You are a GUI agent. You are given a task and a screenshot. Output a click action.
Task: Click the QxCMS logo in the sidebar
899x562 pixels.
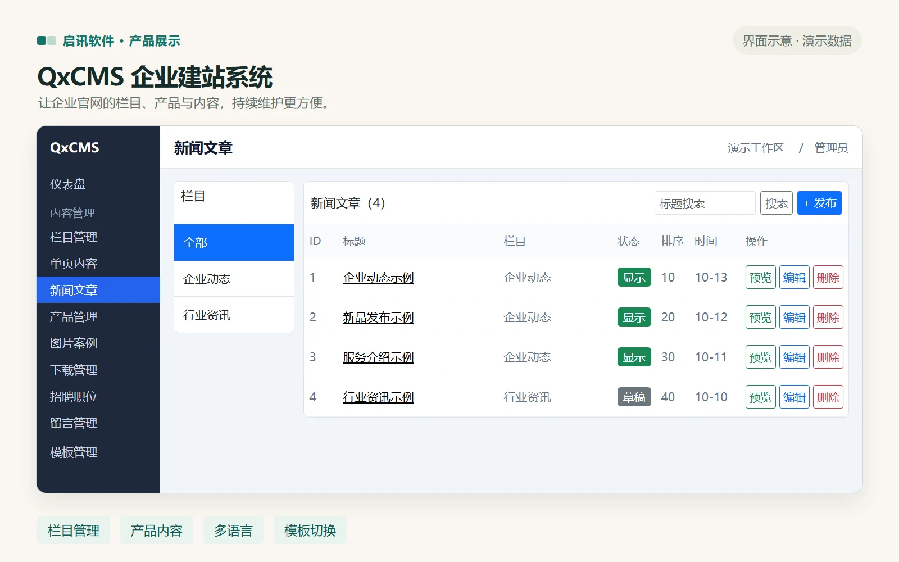click(75, 148)
